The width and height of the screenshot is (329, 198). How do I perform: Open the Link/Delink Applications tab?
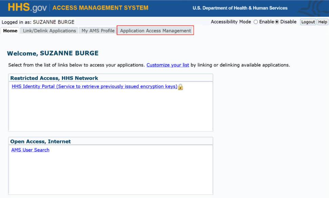click(x=49, y=31)
